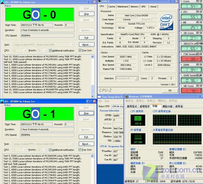203x184 pixels.
Task: Switch to the Mainboard tab in CPU-Z
Action: click(x=123, y=7)
